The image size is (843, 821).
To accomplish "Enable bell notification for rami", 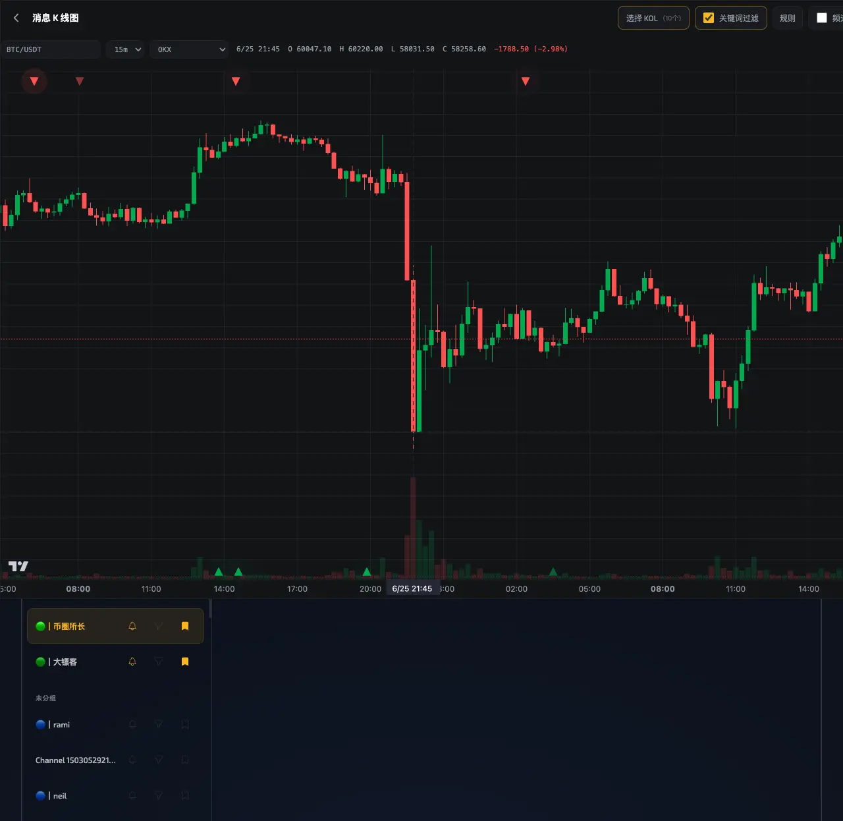I will coord(132,724).
